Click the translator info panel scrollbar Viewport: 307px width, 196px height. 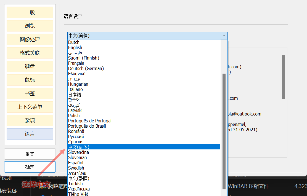283,77
